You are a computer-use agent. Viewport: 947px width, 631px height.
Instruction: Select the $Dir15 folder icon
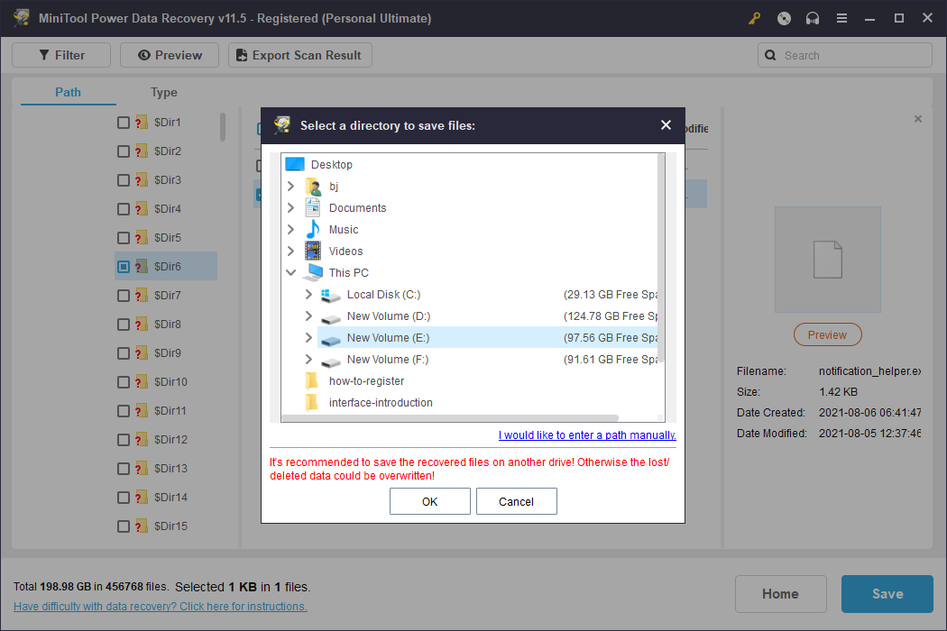pyautogui.click(x=142, y=526)
